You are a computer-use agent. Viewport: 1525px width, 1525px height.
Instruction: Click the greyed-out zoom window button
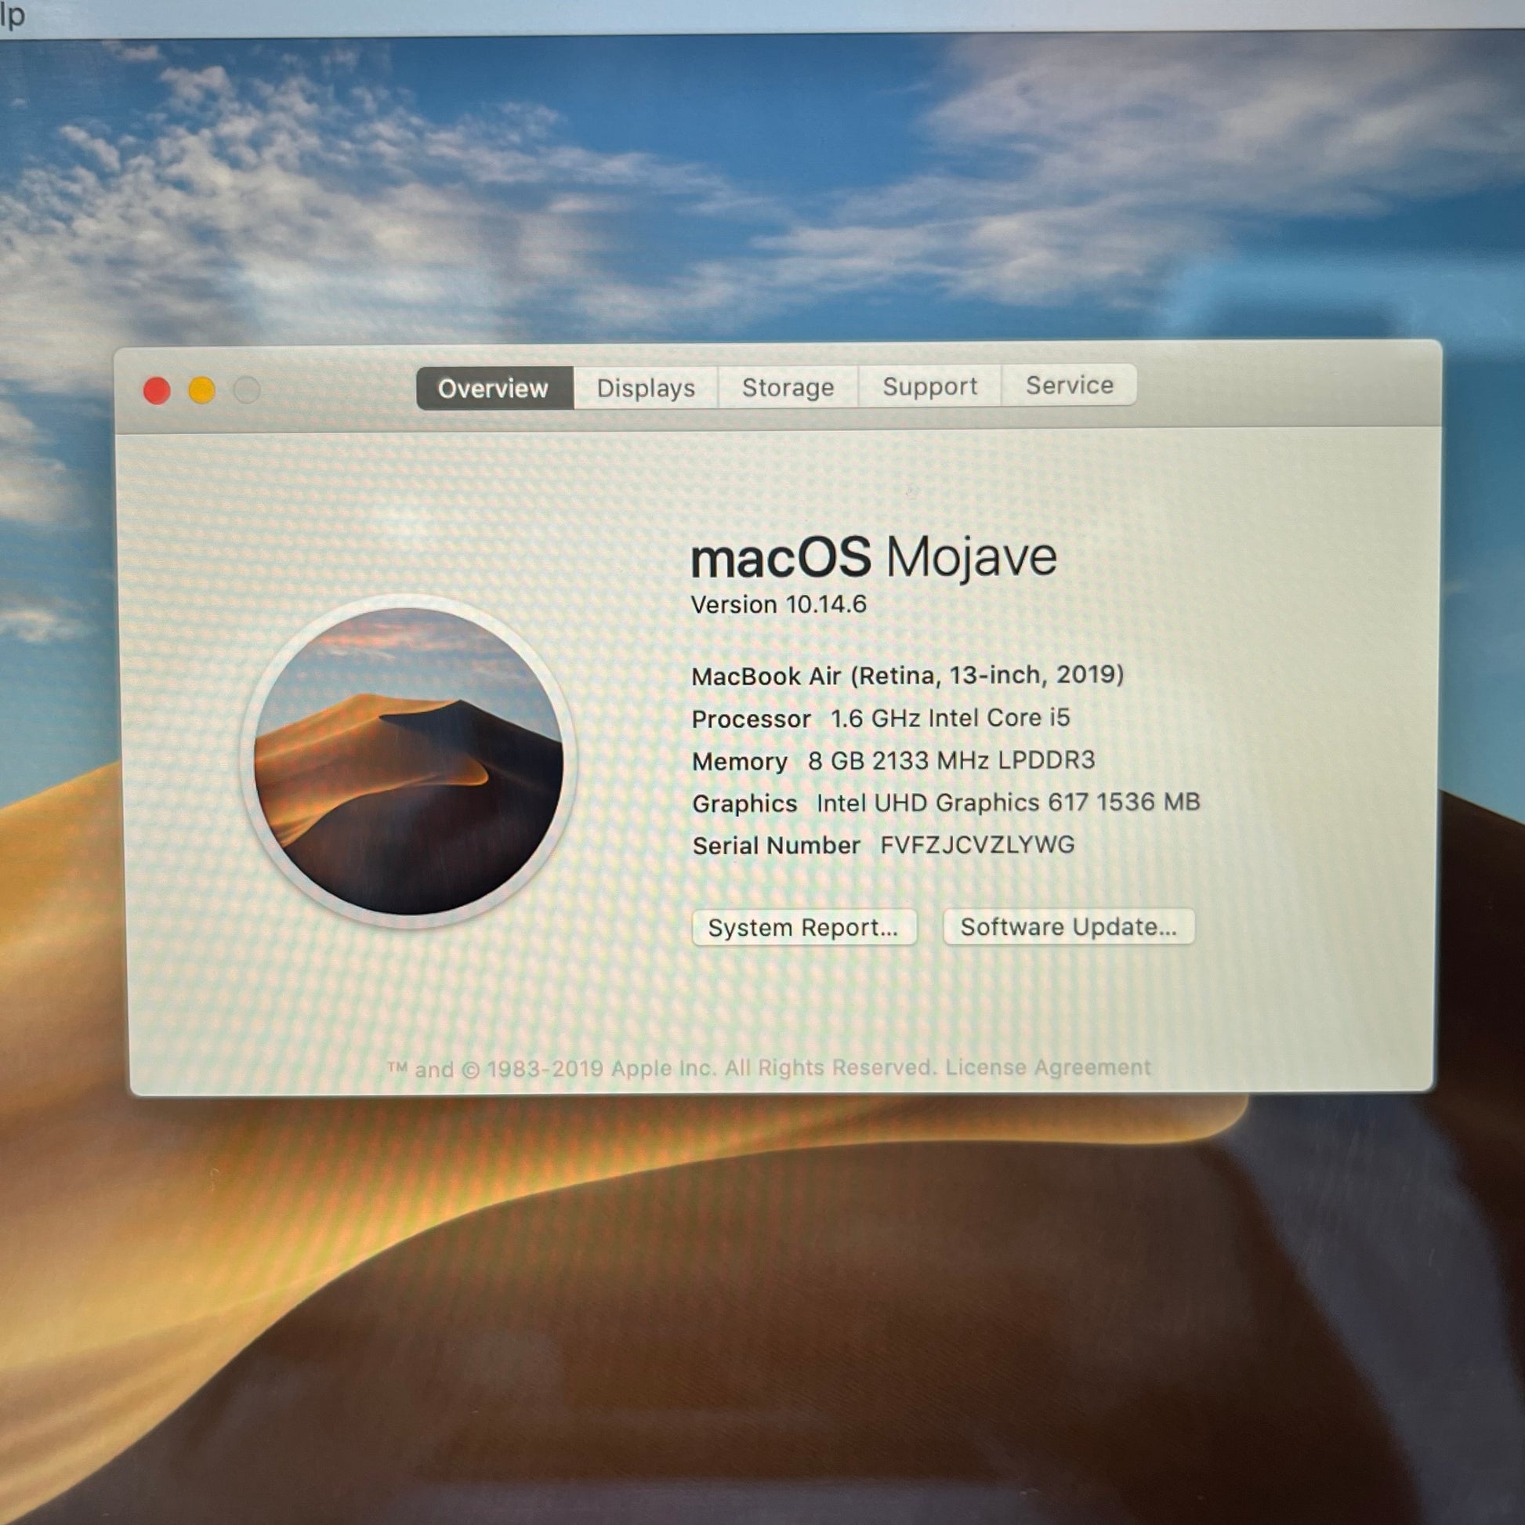(x=247, y=390)
